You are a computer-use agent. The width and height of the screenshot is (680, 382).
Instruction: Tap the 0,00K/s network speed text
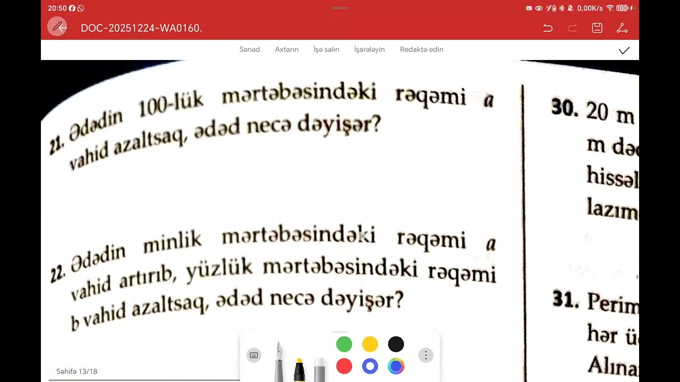590,8
